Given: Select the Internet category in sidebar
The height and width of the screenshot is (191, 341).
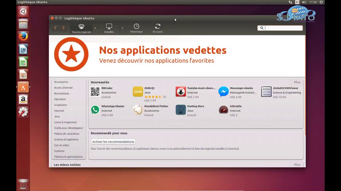Looking at the screenshot, I should click(x=59, y=111).
